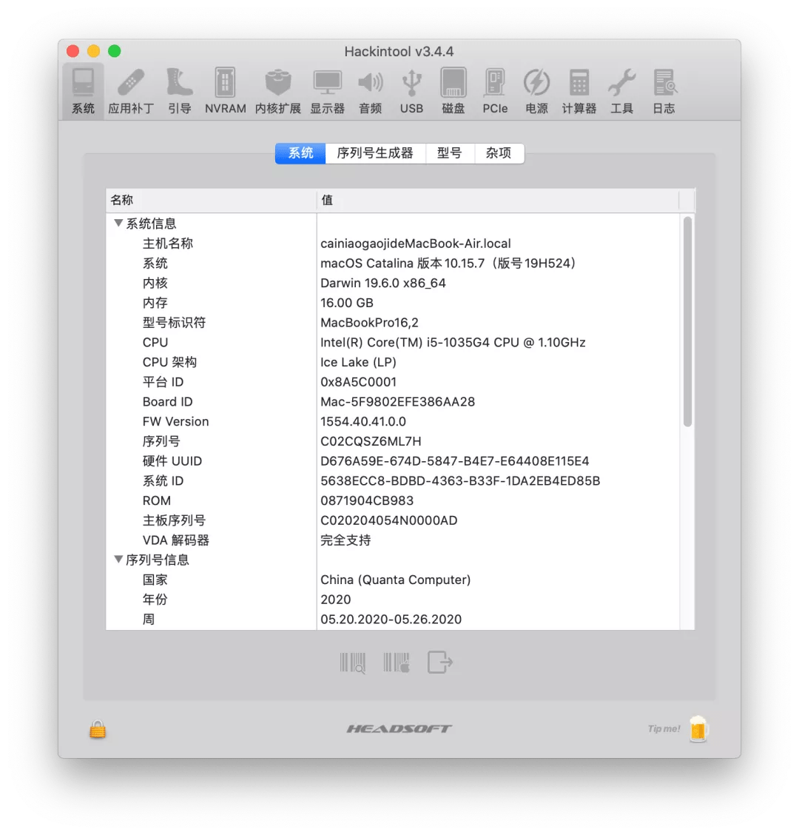799x835 pixels.
Task: Select the 主机名称 row
Action: 393,244
